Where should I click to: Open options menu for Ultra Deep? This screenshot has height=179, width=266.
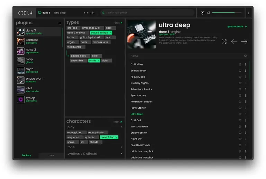(245, 114)
